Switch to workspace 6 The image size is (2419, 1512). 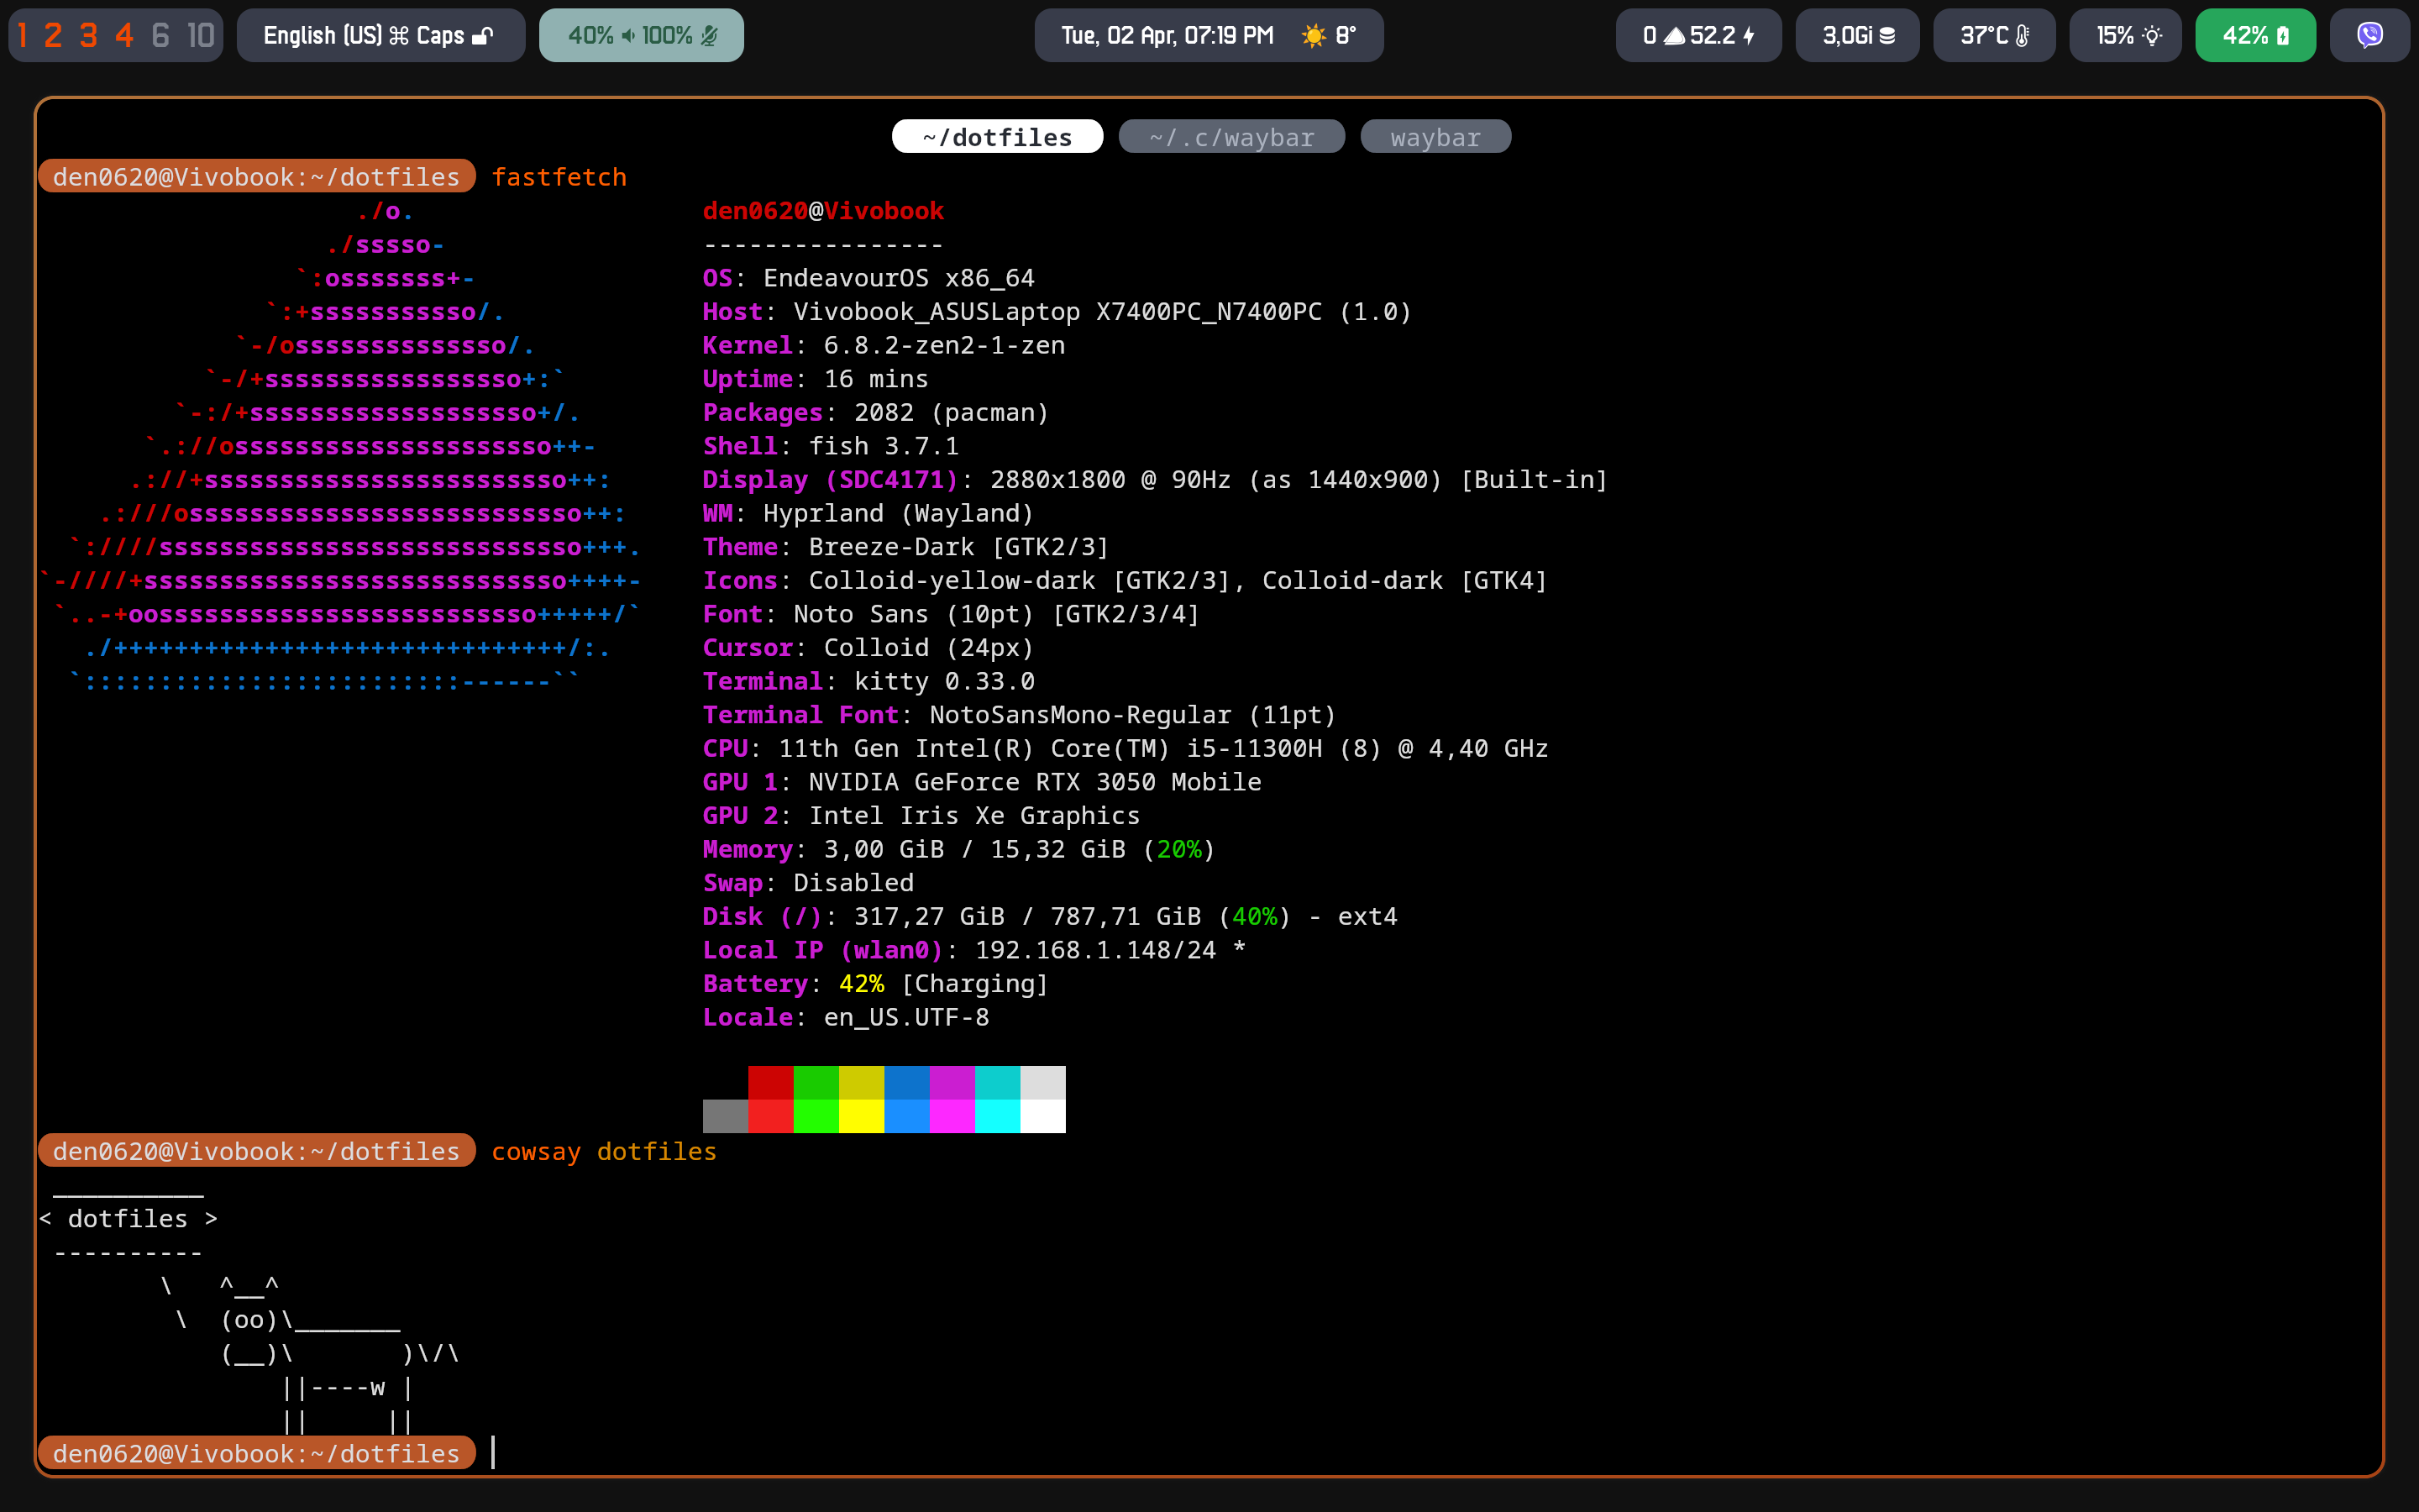[160, 36]
